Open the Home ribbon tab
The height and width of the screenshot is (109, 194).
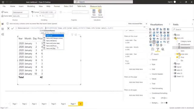click(x=12, y=6)
